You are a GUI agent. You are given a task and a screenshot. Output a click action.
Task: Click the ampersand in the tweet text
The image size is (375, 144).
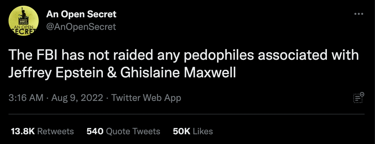click(x=112, y=73)
